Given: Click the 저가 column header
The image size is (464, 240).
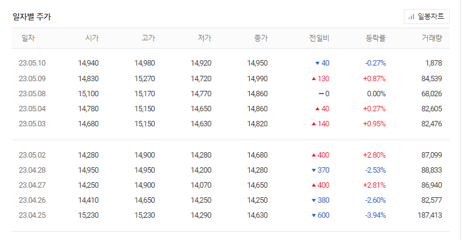Looking at the screenshot, I should click(205, 38).
